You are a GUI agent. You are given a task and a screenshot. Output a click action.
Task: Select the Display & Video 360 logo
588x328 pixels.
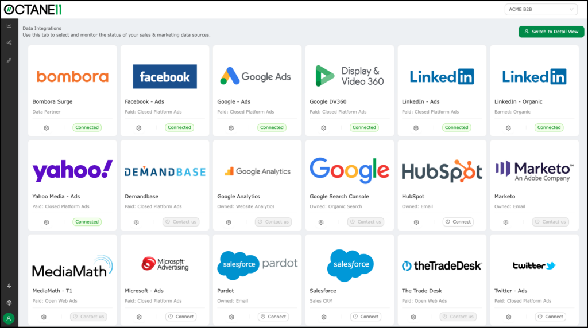pyautogui.click(x=350, y=76)
